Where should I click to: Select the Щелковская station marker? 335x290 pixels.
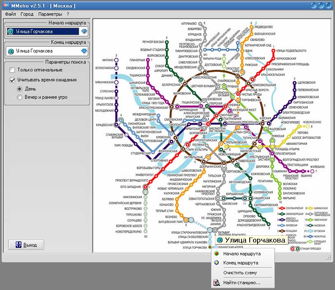pos(295,83)
